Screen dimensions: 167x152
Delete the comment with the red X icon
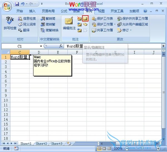[79, 19]
